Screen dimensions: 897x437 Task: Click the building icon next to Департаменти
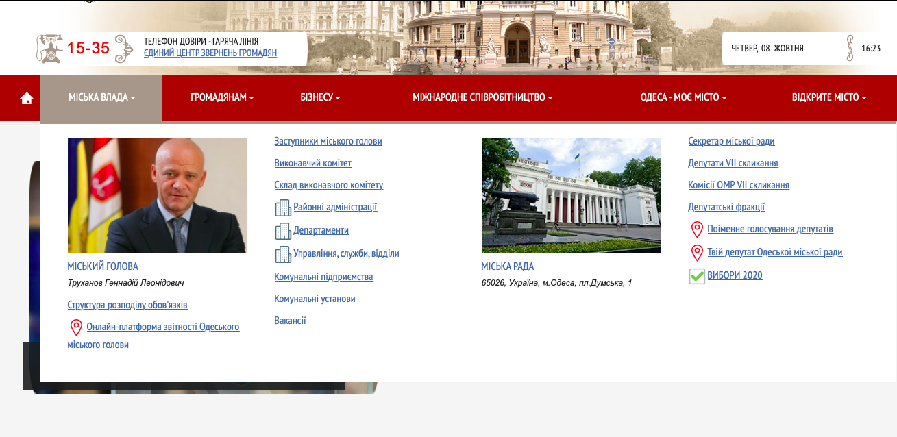tap(282, 231)
